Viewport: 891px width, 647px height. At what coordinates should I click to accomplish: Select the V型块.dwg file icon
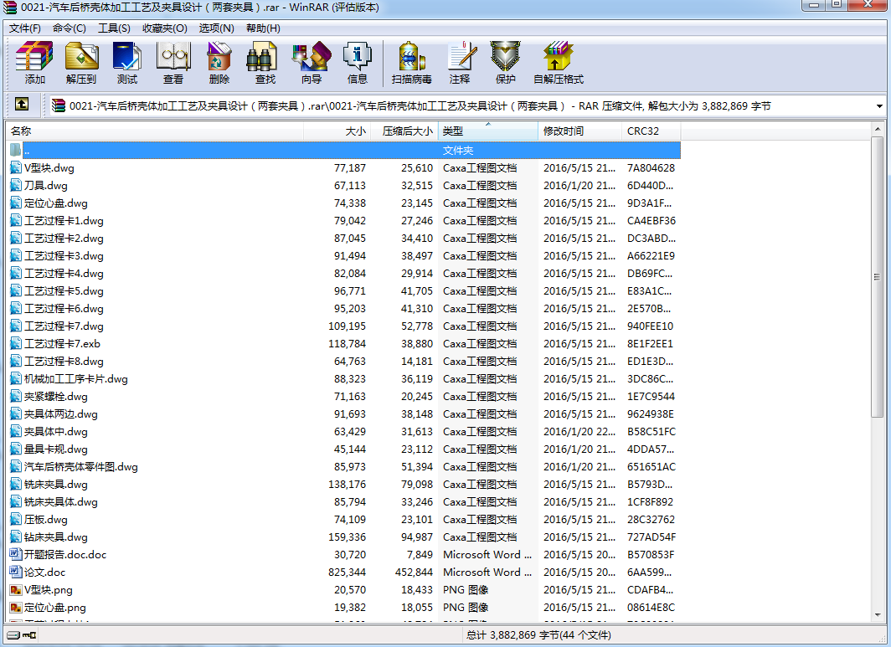pyautogui.click(x=16, y=168)
